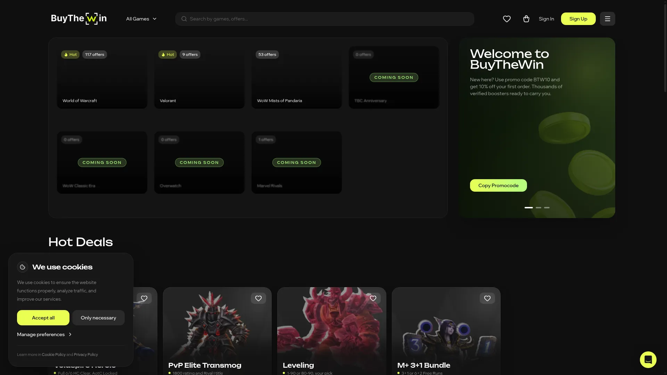Click the 117 offers badge

tap(94, 55)
